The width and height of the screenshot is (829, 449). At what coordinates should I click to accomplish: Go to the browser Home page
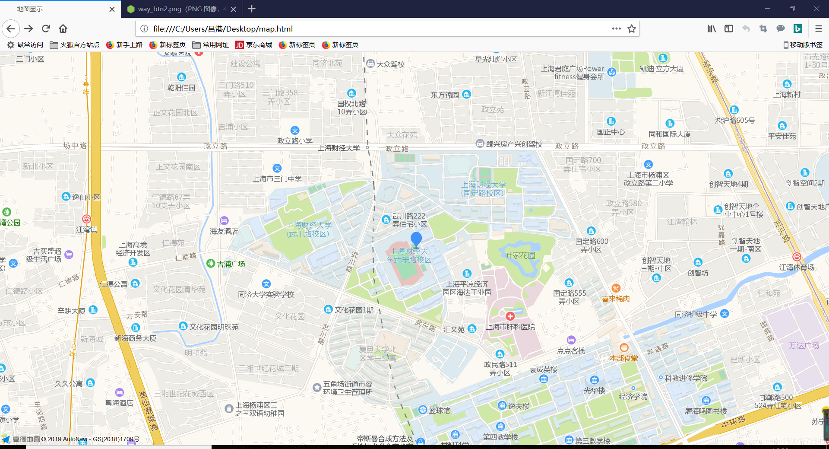63,29
